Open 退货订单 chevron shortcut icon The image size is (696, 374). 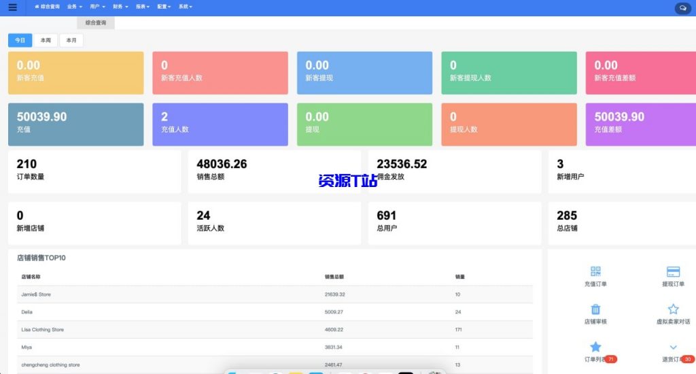tap(673, 347)
